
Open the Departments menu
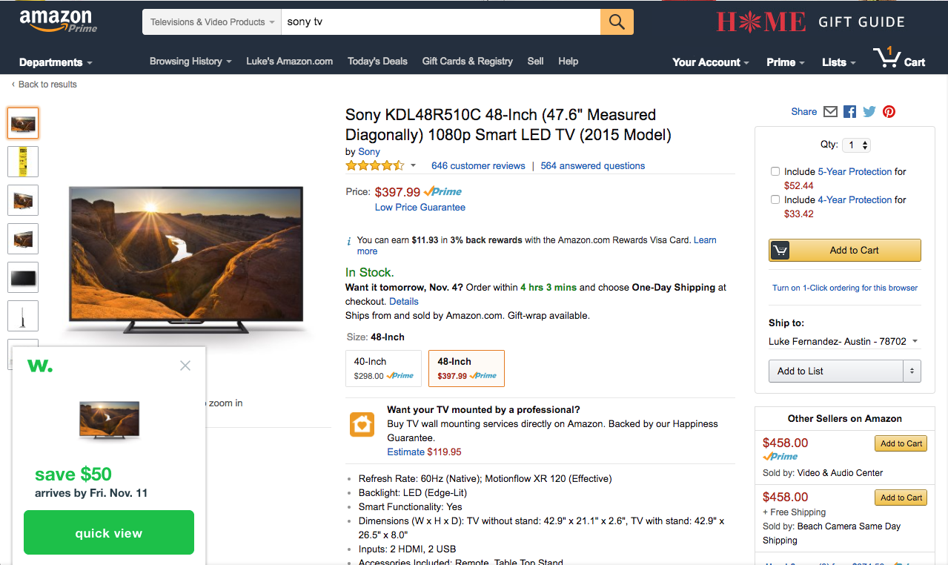click(56, 62)
